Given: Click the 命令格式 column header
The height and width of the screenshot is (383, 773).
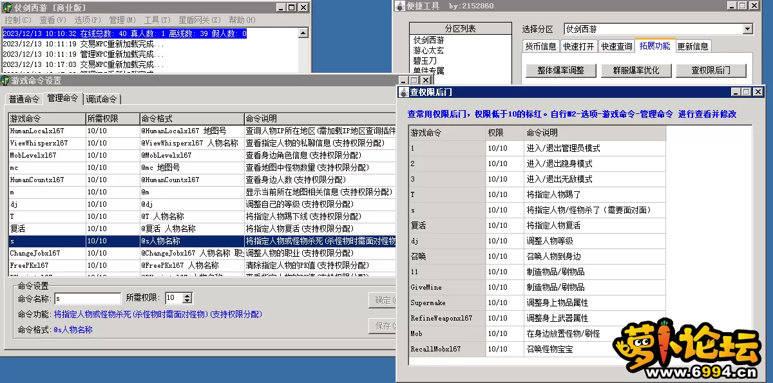Looking at the screenshot, I should (192, 119).
